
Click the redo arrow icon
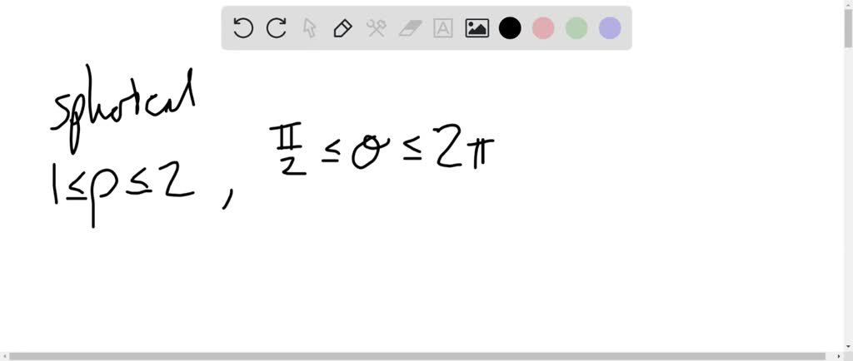click(277, 27)
